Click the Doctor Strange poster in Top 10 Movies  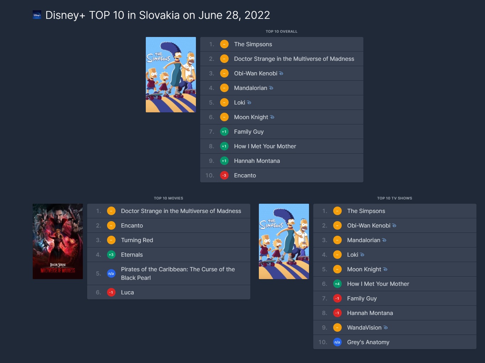click(x=58, y=241)
